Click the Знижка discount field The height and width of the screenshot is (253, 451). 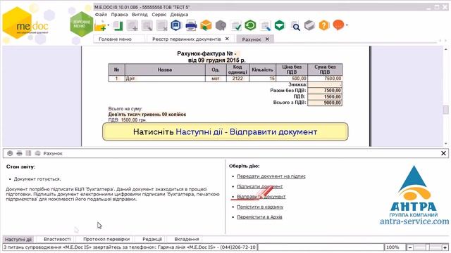click(325, 84)
